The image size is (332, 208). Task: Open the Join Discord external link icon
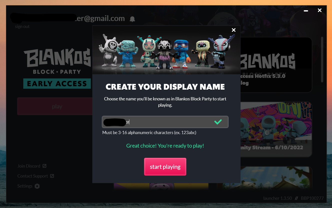pyautogui.click(x=44, y=166)
